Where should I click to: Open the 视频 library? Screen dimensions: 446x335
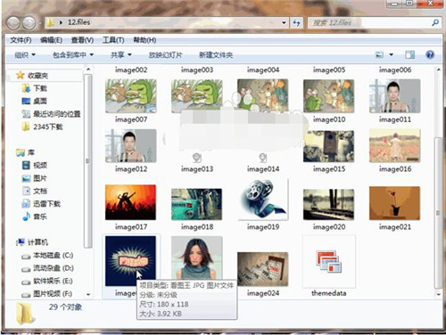pyautogui.click(x=35, y=165)
